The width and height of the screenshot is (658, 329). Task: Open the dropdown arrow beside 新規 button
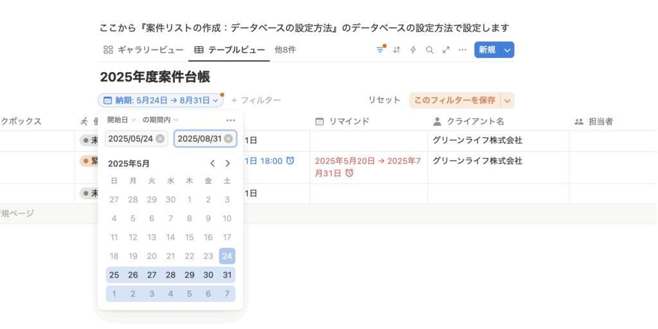[x=508, y=49]
